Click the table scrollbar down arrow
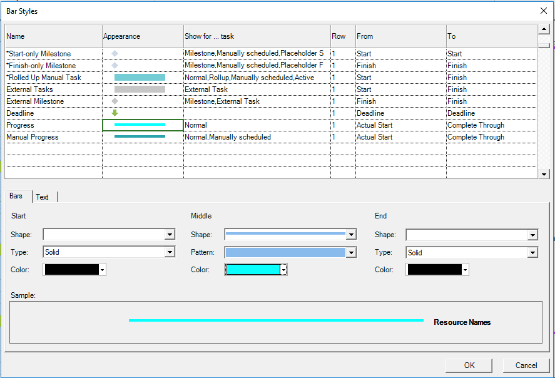The image size is (555, 378). click(x=544, y=174)
